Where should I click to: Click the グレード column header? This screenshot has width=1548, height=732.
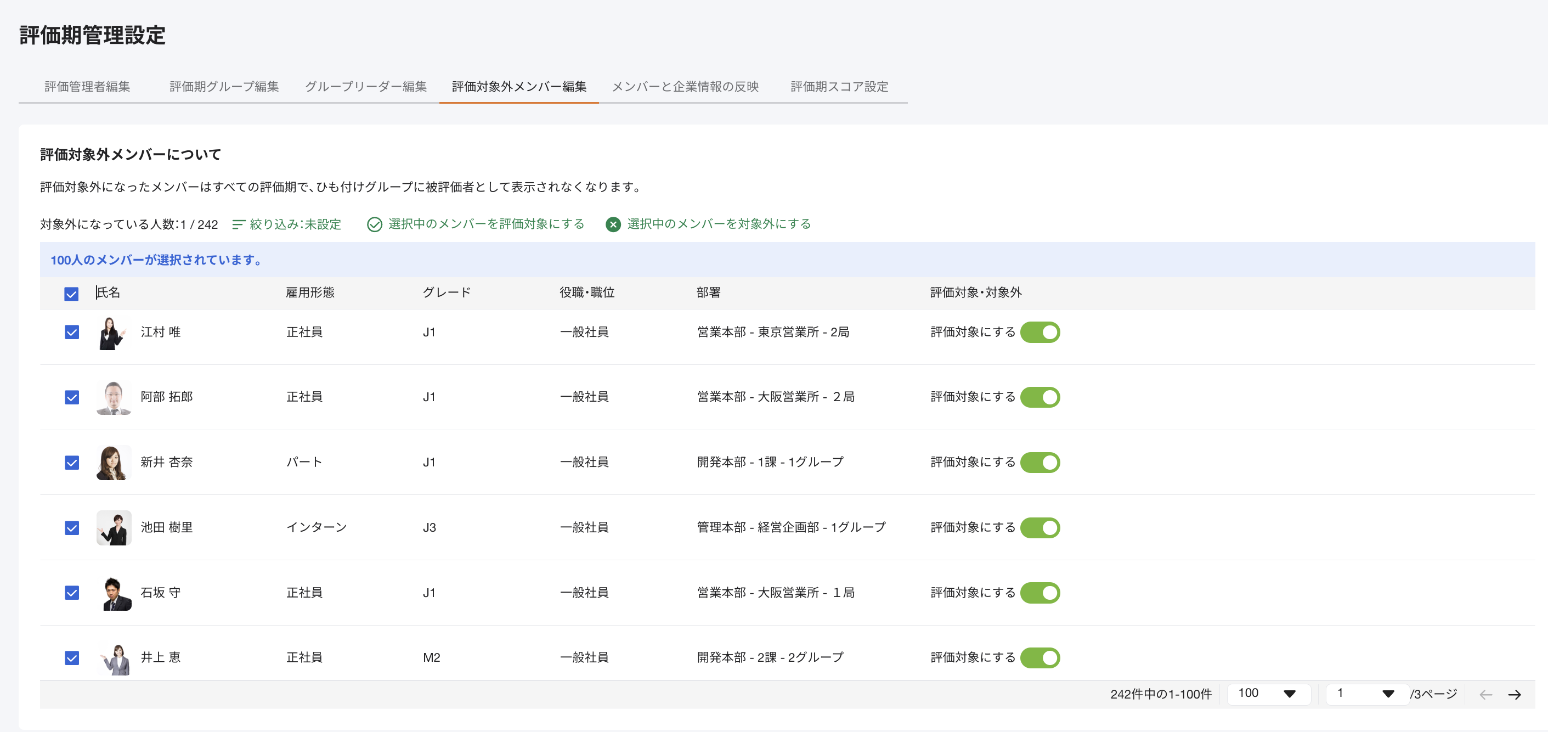pos(447,292)
